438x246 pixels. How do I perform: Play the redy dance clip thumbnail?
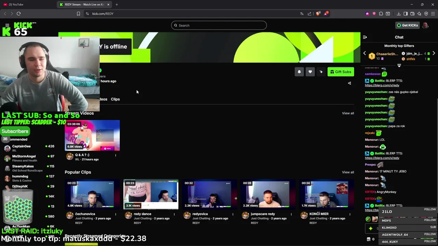[x=151, y=194]
